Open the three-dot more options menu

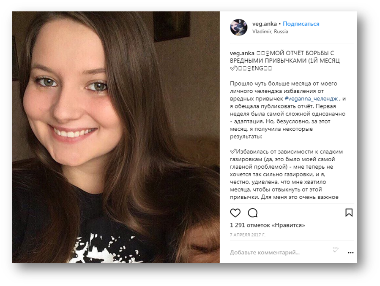pos(350,253)
